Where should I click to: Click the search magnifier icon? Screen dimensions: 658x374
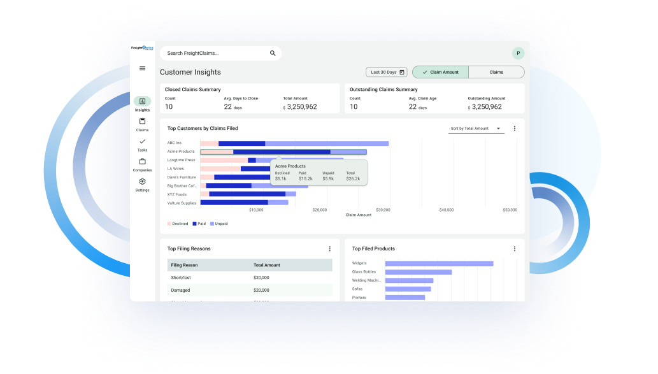pos(273,54)
